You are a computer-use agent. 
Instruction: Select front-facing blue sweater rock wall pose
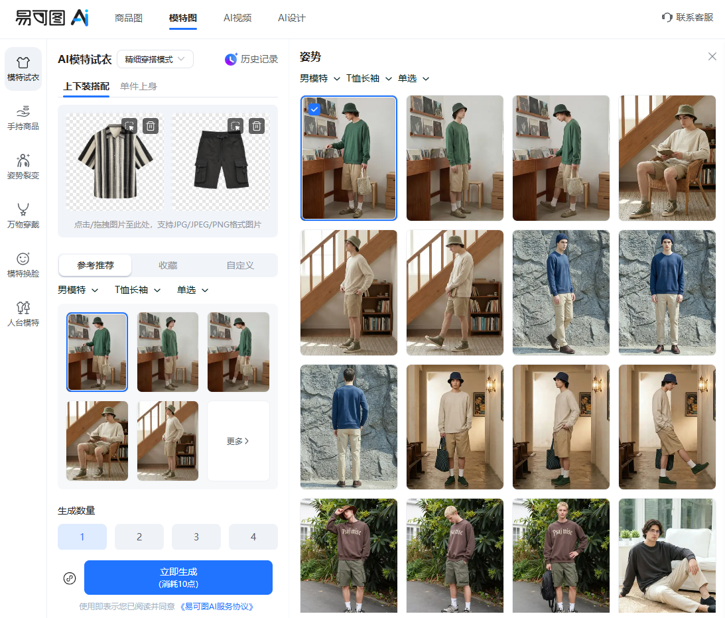(x=667, y=292)
